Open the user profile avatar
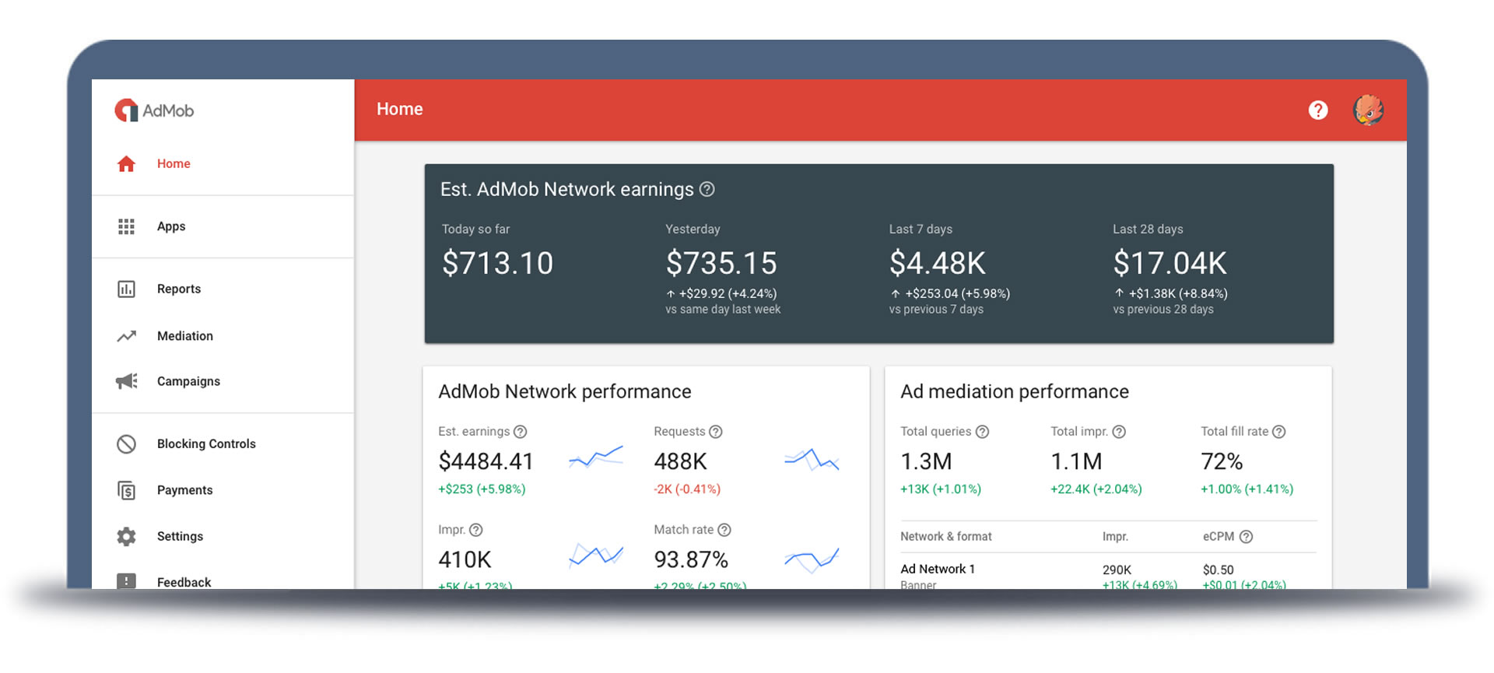 (1368, 110)
